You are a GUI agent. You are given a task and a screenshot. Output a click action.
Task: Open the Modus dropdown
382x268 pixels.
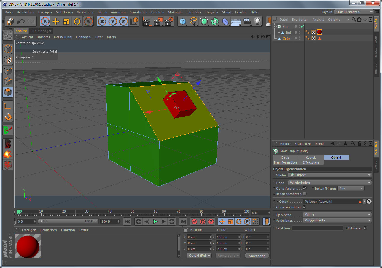(x=330, y=175)
